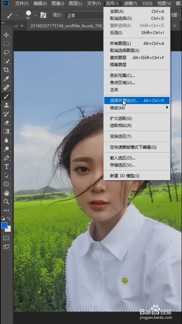
Task: Choose 扩大选取(G) menu entry
Action: 137,118
